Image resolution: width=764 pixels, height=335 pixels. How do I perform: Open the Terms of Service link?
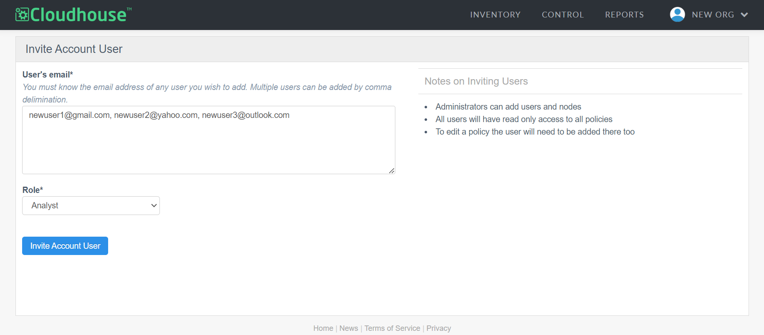click(392, 328)
